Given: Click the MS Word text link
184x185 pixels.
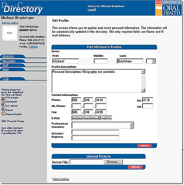Looking at the screenshot, I should tap(12, 106).
